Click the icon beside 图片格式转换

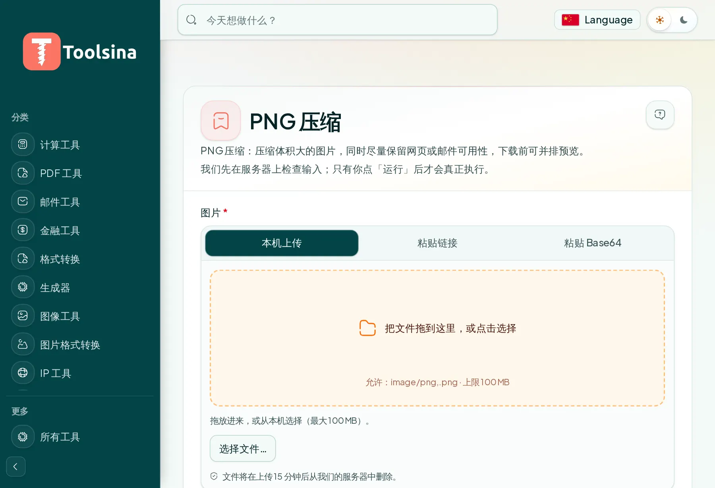[23, 344]
